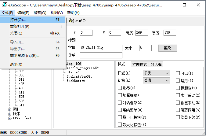Select the msctls_progress32 control entry
This screenshot has height=136, width=206.
coord(83,68)
